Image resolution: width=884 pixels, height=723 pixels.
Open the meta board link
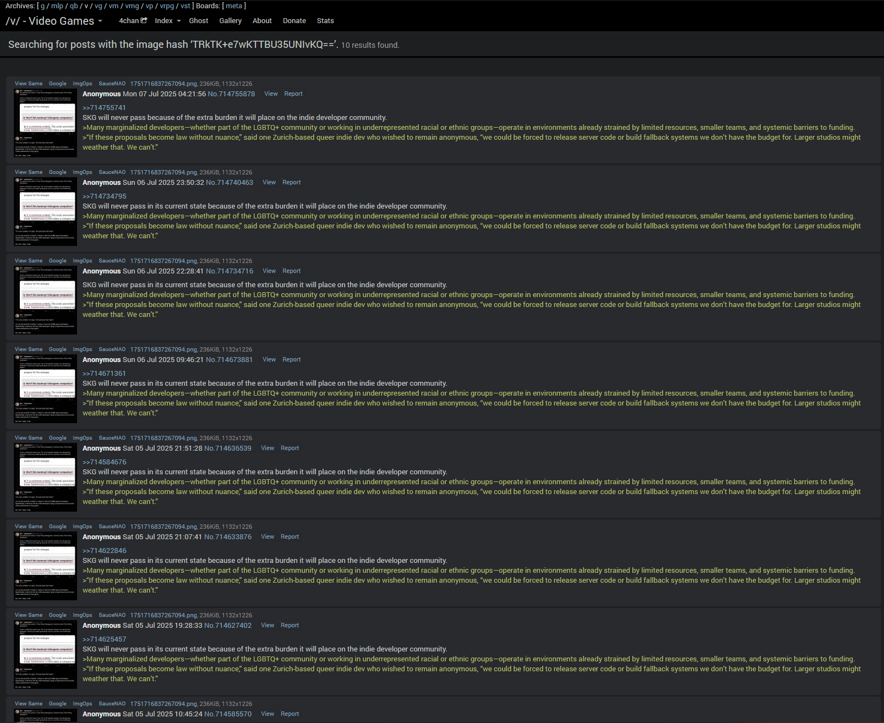(234, 6)
